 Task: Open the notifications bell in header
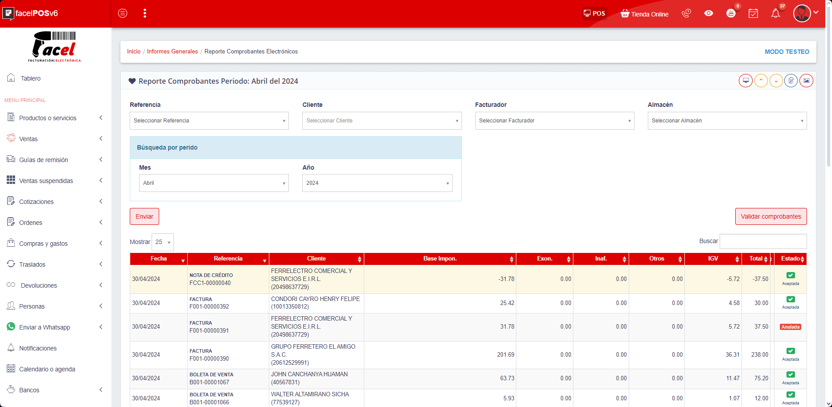775,13
